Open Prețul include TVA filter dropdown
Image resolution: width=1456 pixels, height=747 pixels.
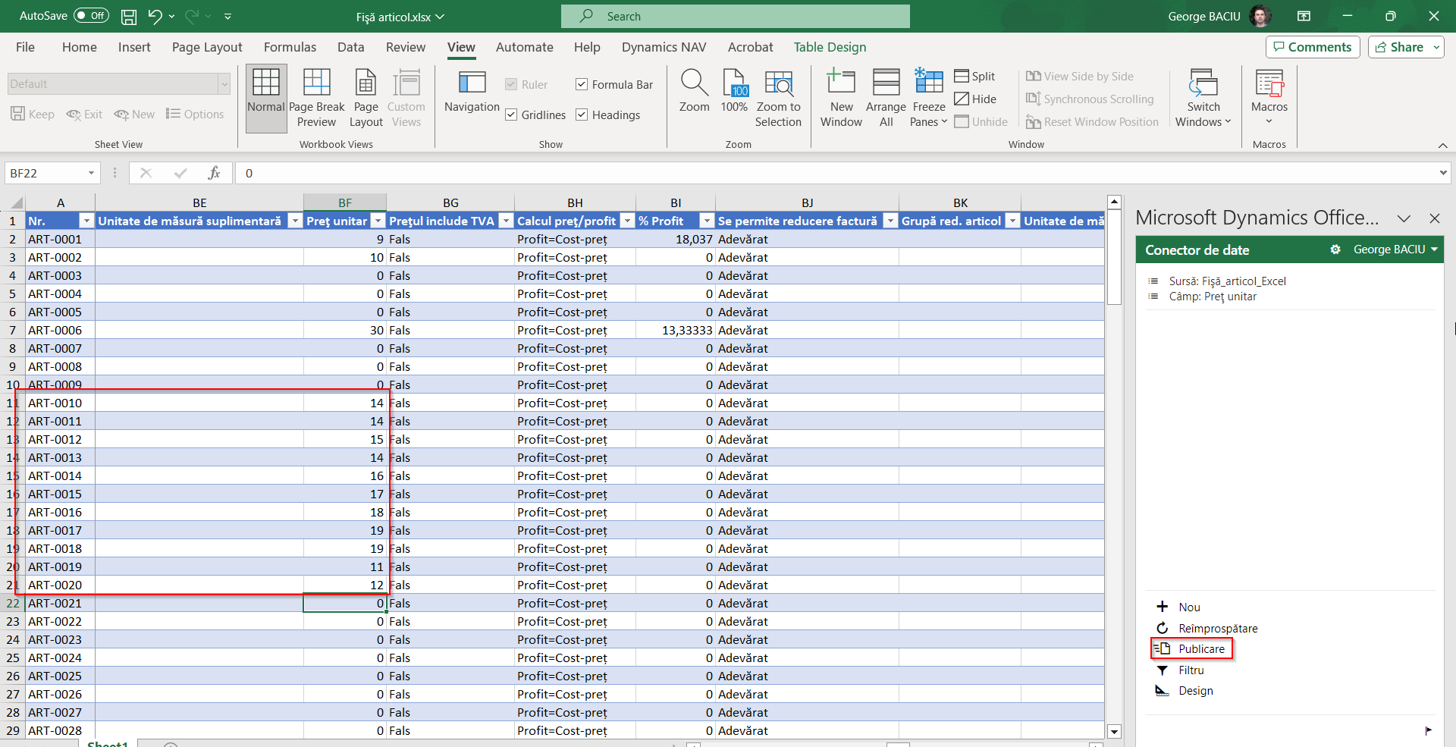(x=506, y=221)
